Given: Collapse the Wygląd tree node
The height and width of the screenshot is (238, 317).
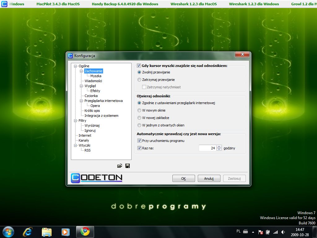Looking at the screenshot, I should (x=81, y=86).
